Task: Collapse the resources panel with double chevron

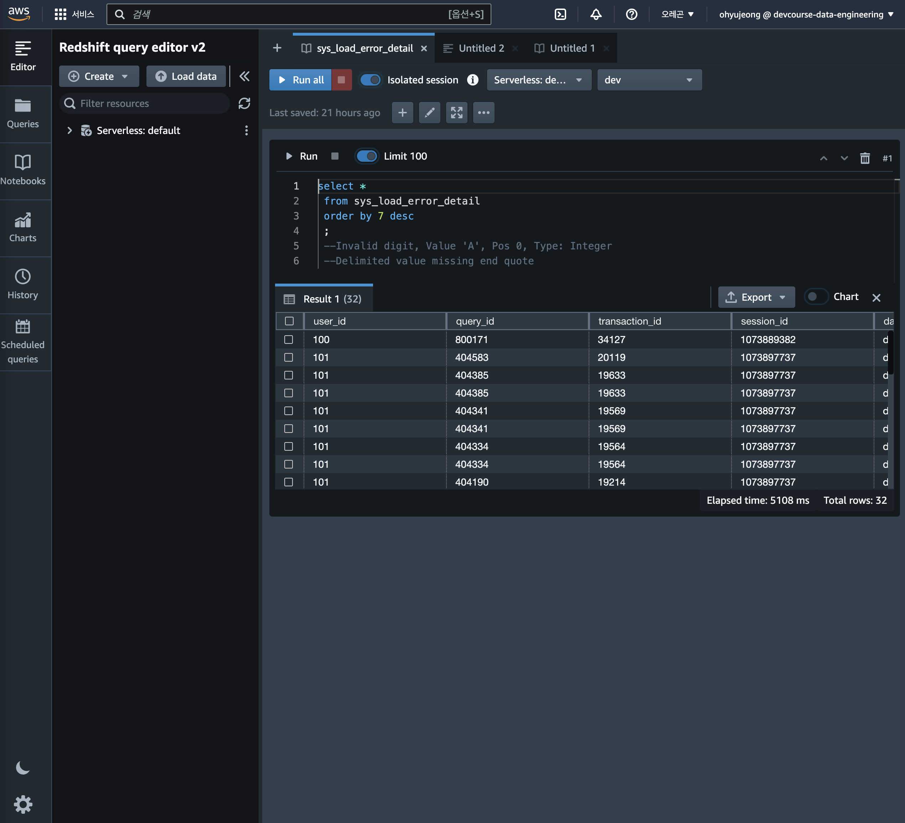Action: (244, 76)
